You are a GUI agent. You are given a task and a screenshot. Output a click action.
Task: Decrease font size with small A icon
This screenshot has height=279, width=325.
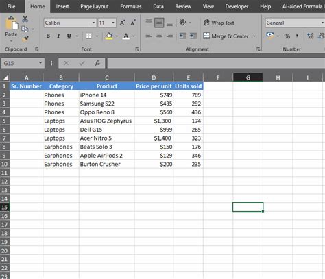133,23
